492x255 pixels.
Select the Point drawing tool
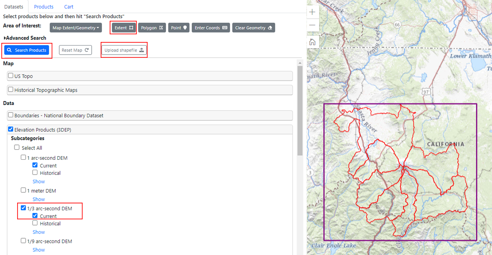click(179, 28)
